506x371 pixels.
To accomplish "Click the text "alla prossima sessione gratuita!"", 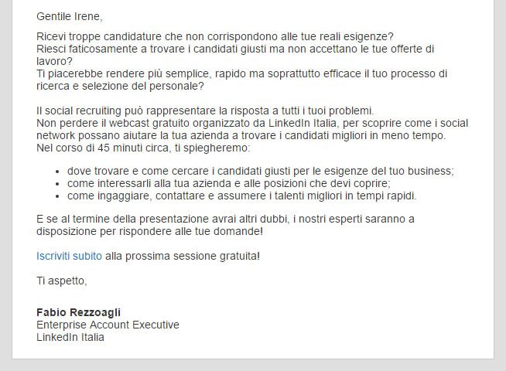I will tap(183, 257).
